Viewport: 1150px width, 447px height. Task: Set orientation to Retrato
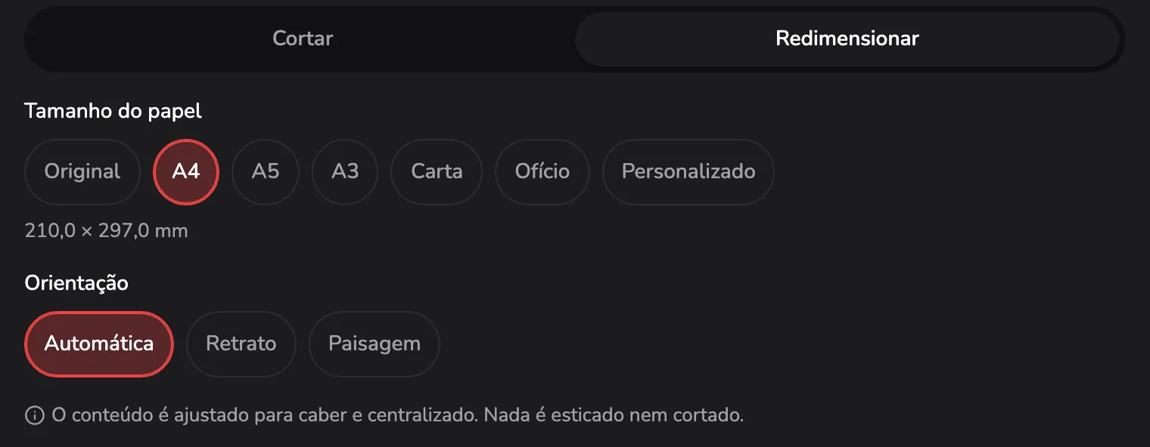(x=241, y=344)
